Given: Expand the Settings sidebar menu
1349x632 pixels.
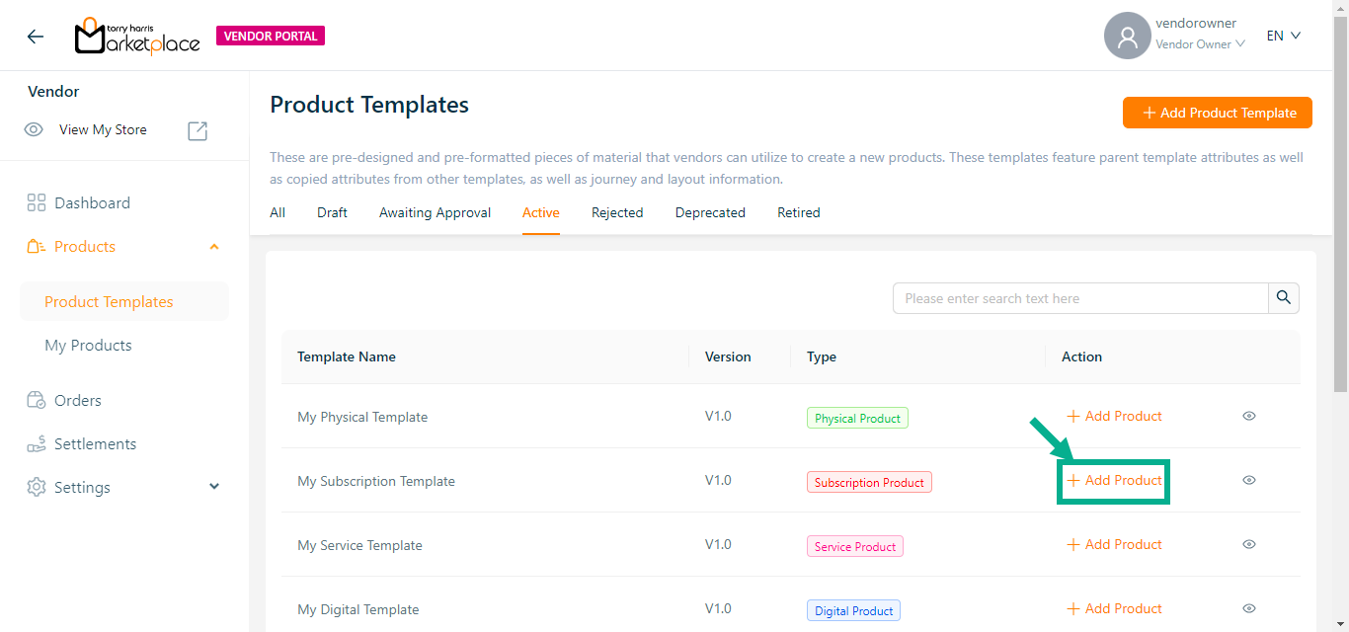Looking at the screenshot, I should [214, 488].
